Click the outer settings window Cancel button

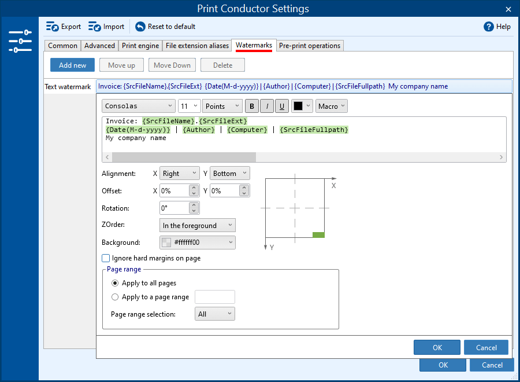492,365
